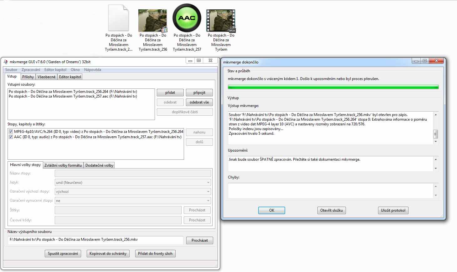Click the green mkvmerge progress bar
Screen dimensions: 457x272
333,87
